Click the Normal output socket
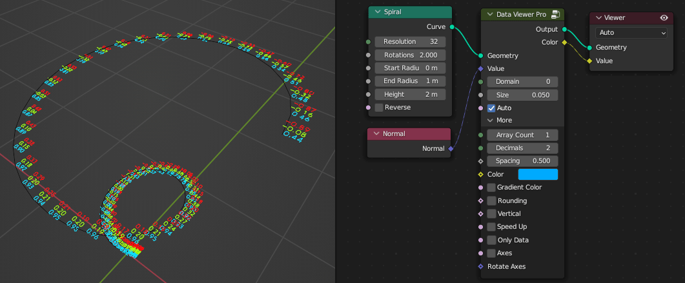Viewport: 685px width, 283px height. coord(451,148)
